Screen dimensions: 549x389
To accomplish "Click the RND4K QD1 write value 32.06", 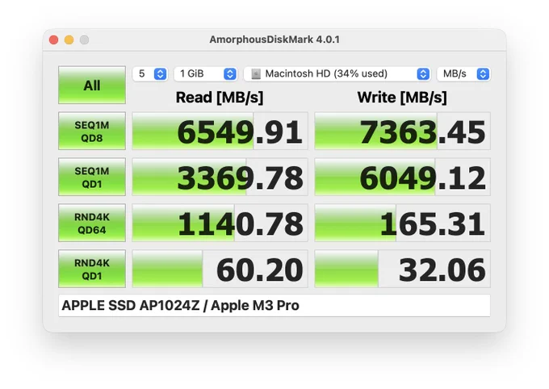I will pyautogui.click(x=402, y=269).
